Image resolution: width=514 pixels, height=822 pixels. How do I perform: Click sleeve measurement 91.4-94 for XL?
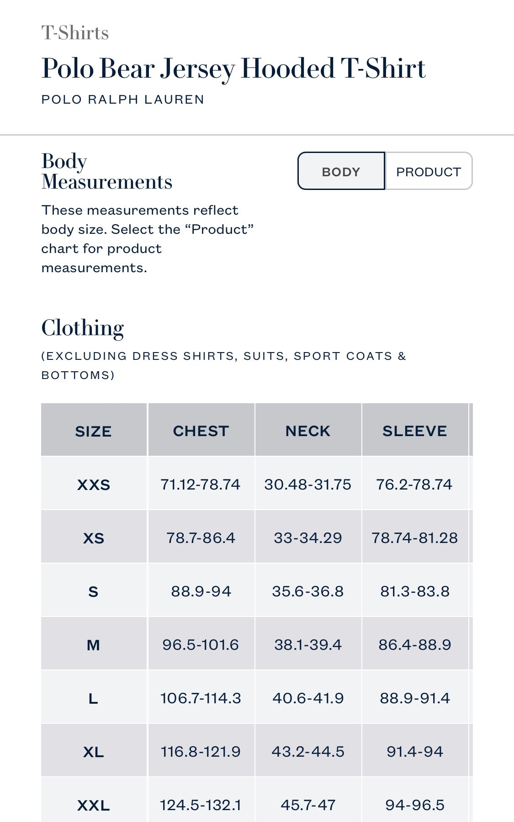[415, 752]
